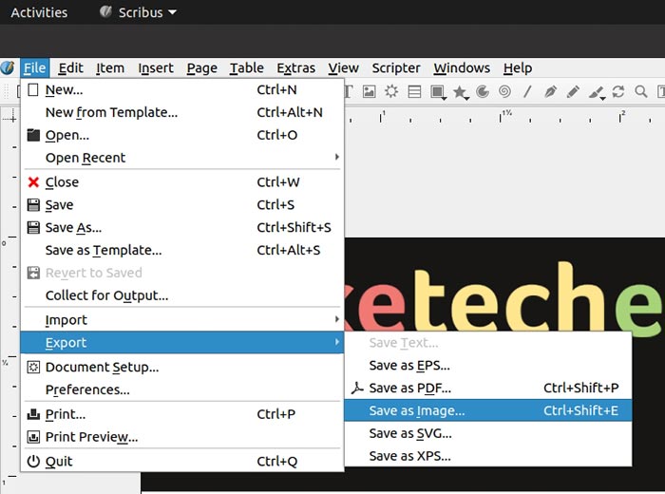665x494 pixels.
Task: Choose New... from File menu
Action: point(182,90)
